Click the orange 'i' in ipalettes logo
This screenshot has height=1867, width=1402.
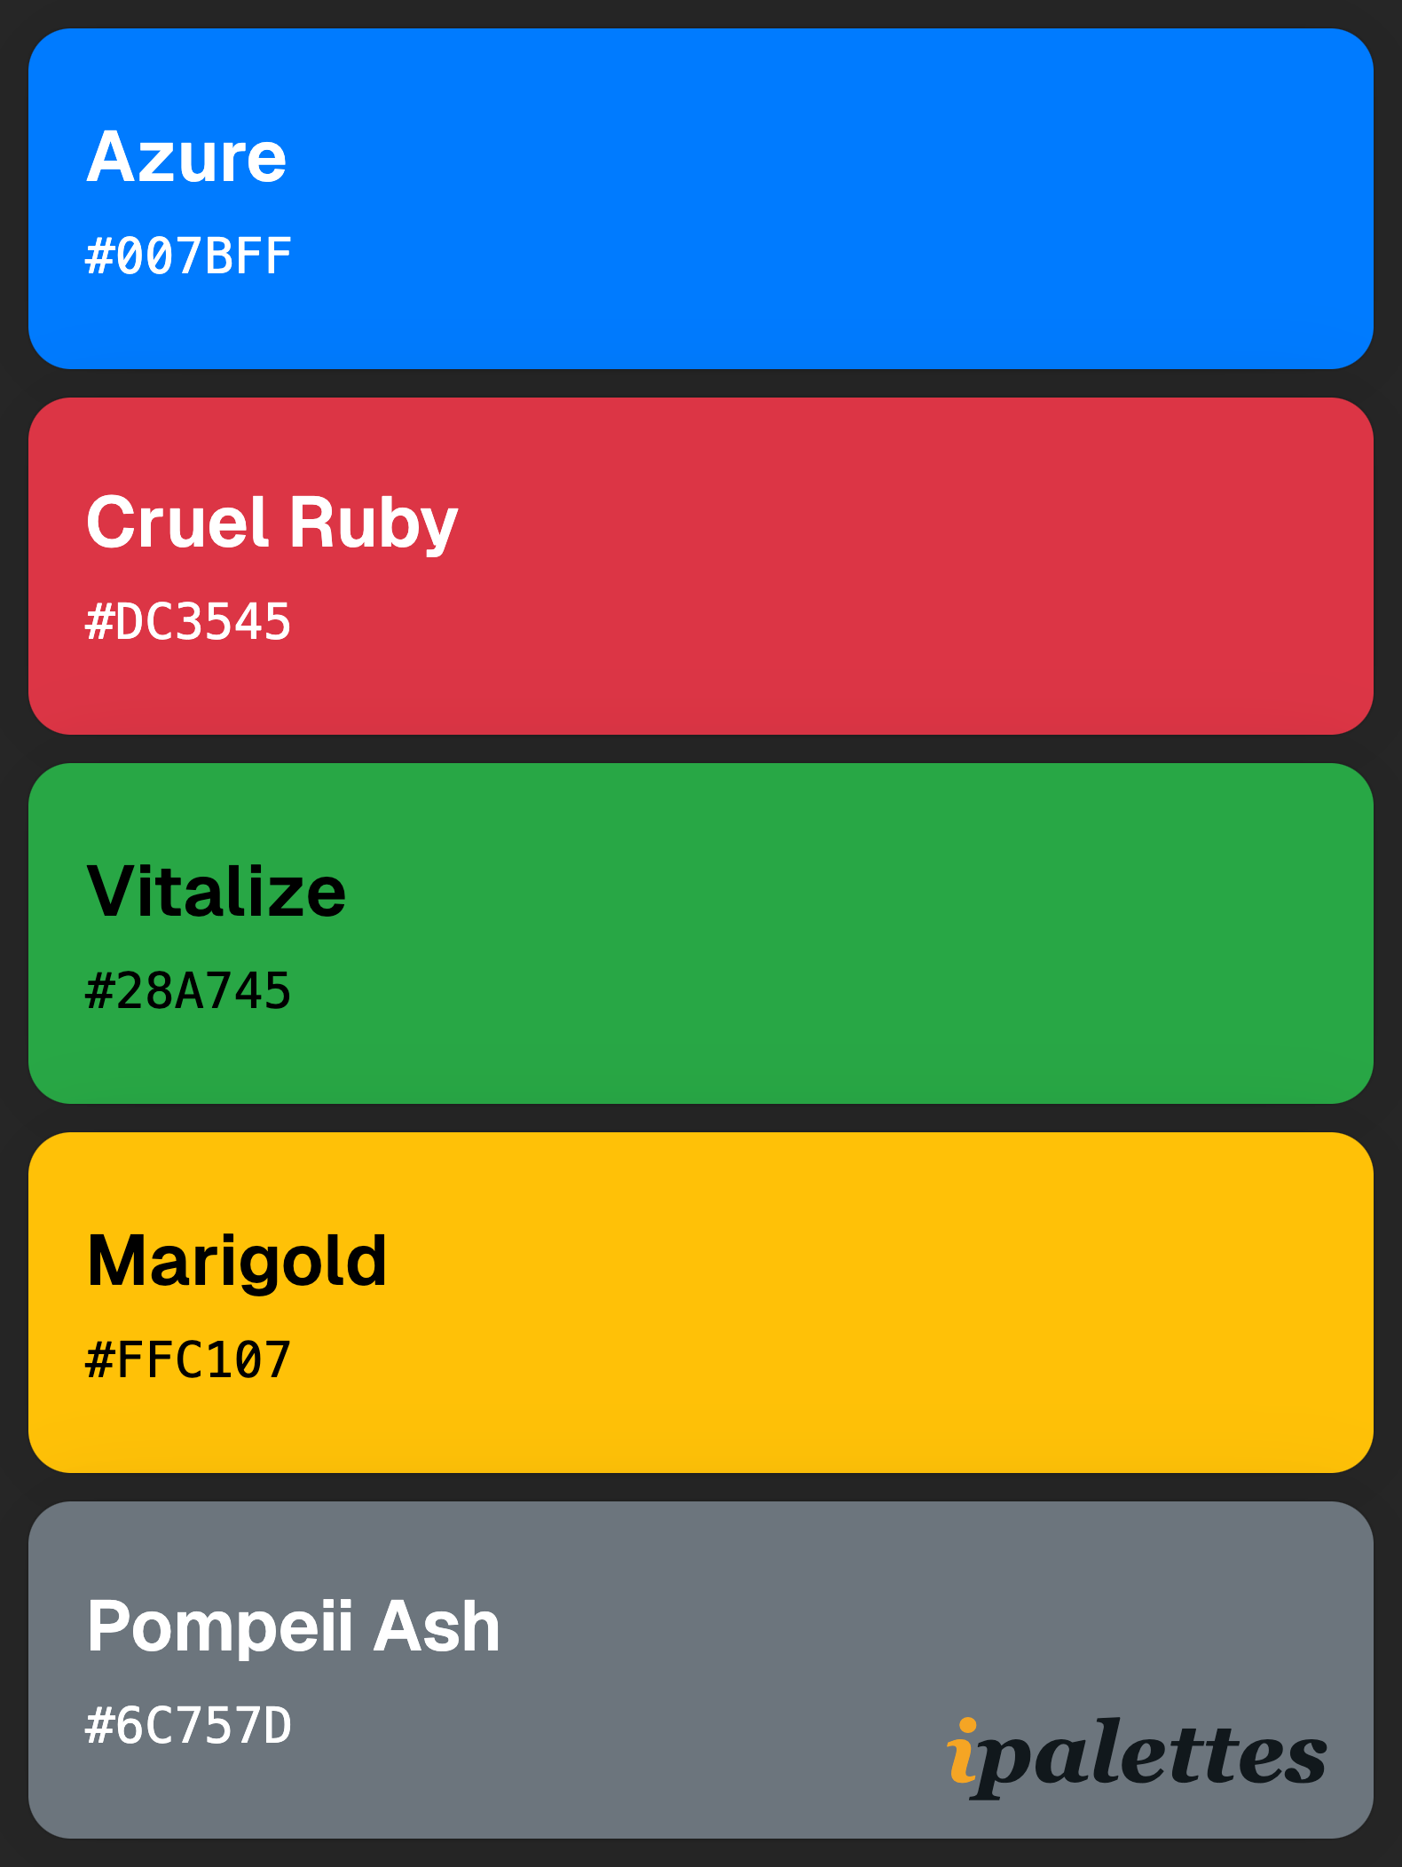tap(963, 1751)
